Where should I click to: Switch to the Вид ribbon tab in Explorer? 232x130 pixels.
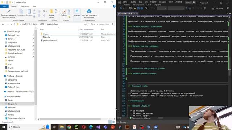pos(34,6)
